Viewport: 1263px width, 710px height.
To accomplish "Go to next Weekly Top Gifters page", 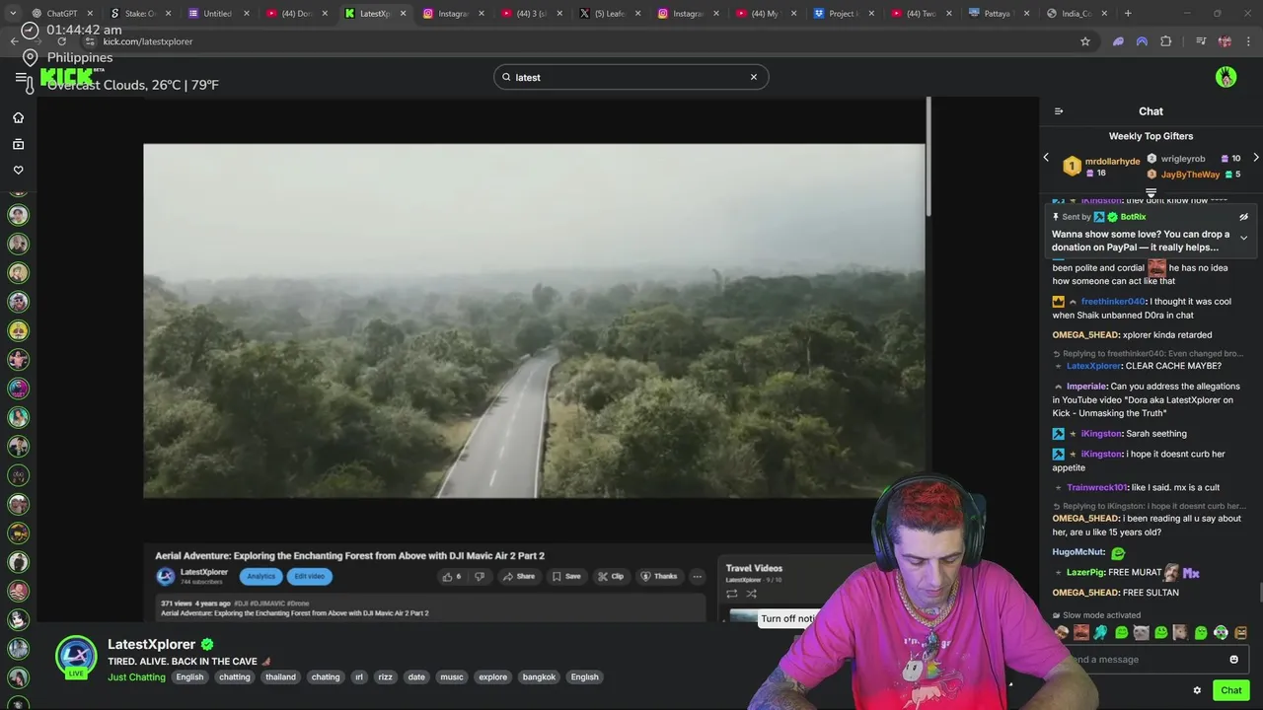I will pos(1255,158).
